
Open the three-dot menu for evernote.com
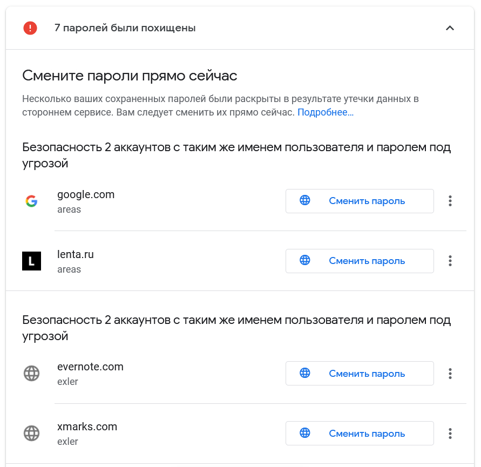coord(450,374)
